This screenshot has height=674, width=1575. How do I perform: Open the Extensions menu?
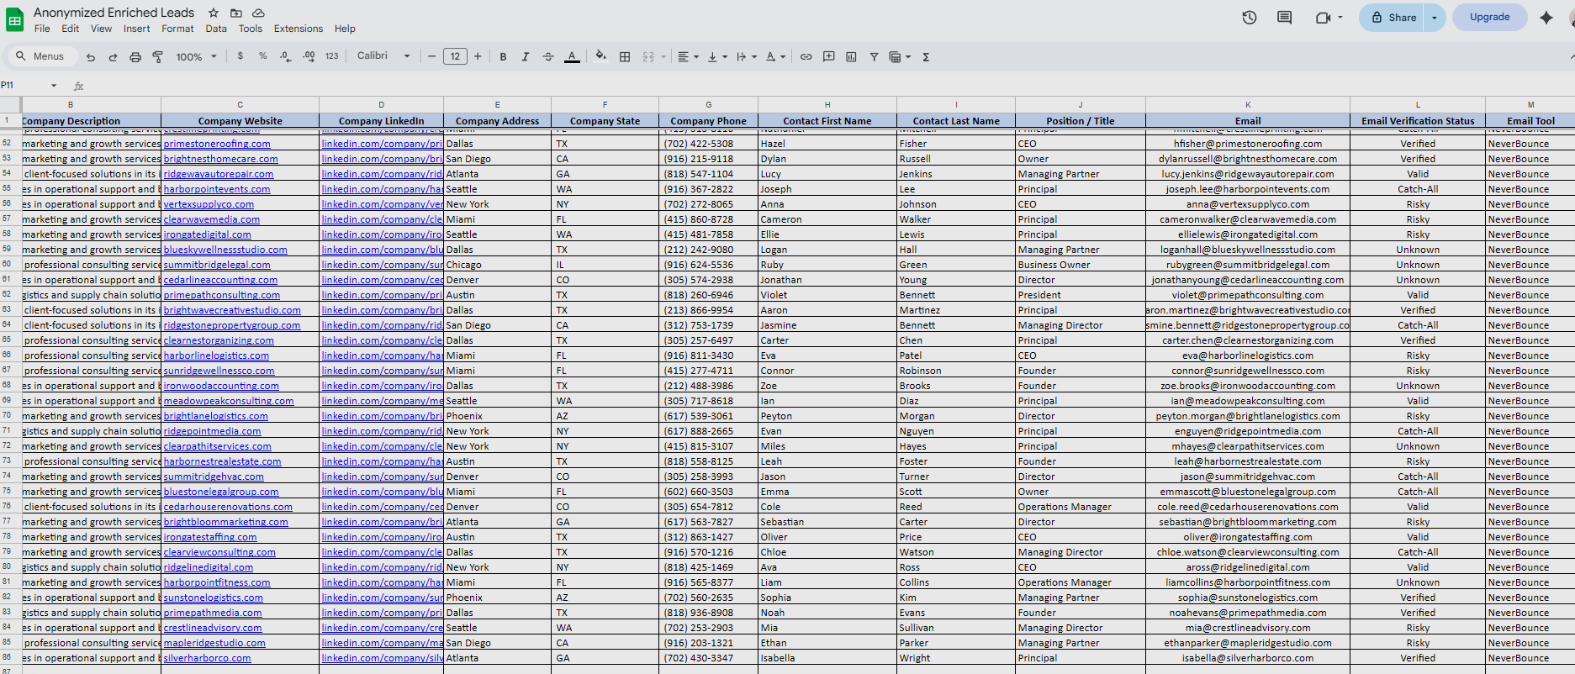298,29
